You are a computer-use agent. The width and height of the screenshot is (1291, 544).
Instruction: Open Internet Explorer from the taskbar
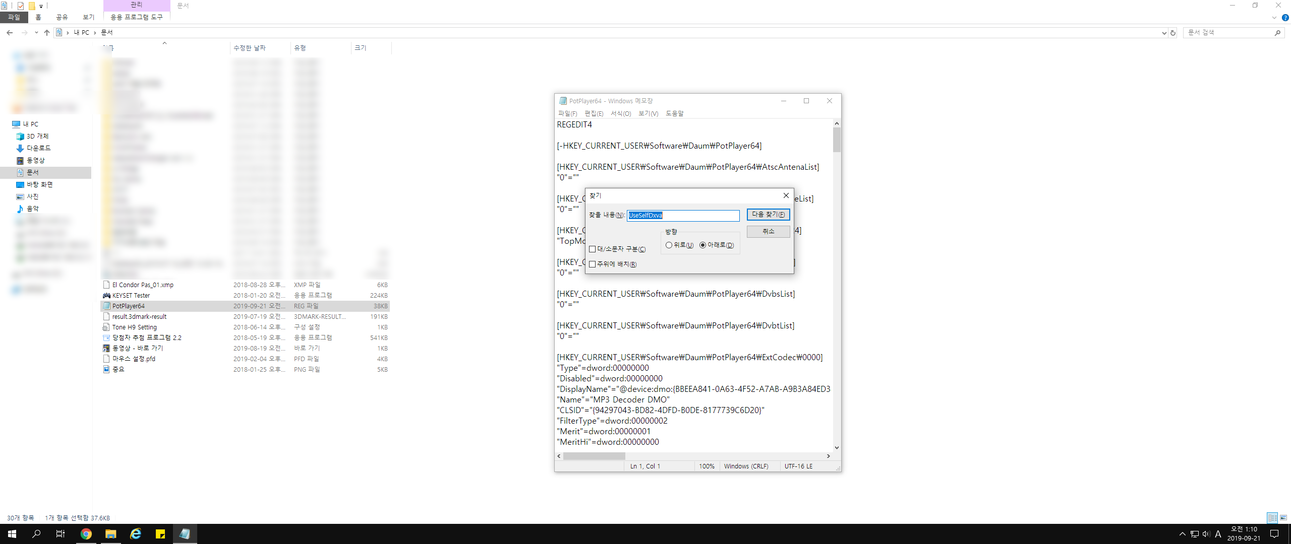136,534
